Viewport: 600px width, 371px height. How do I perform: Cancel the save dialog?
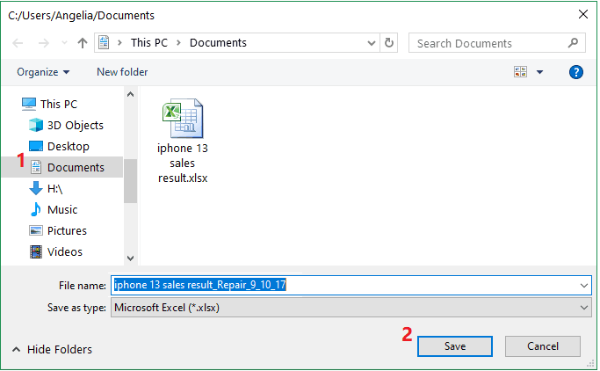tap(543, 346)
